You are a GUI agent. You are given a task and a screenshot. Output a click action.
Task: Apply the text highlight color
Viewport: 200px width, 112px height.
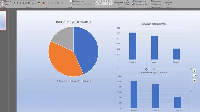click(39, 3)
